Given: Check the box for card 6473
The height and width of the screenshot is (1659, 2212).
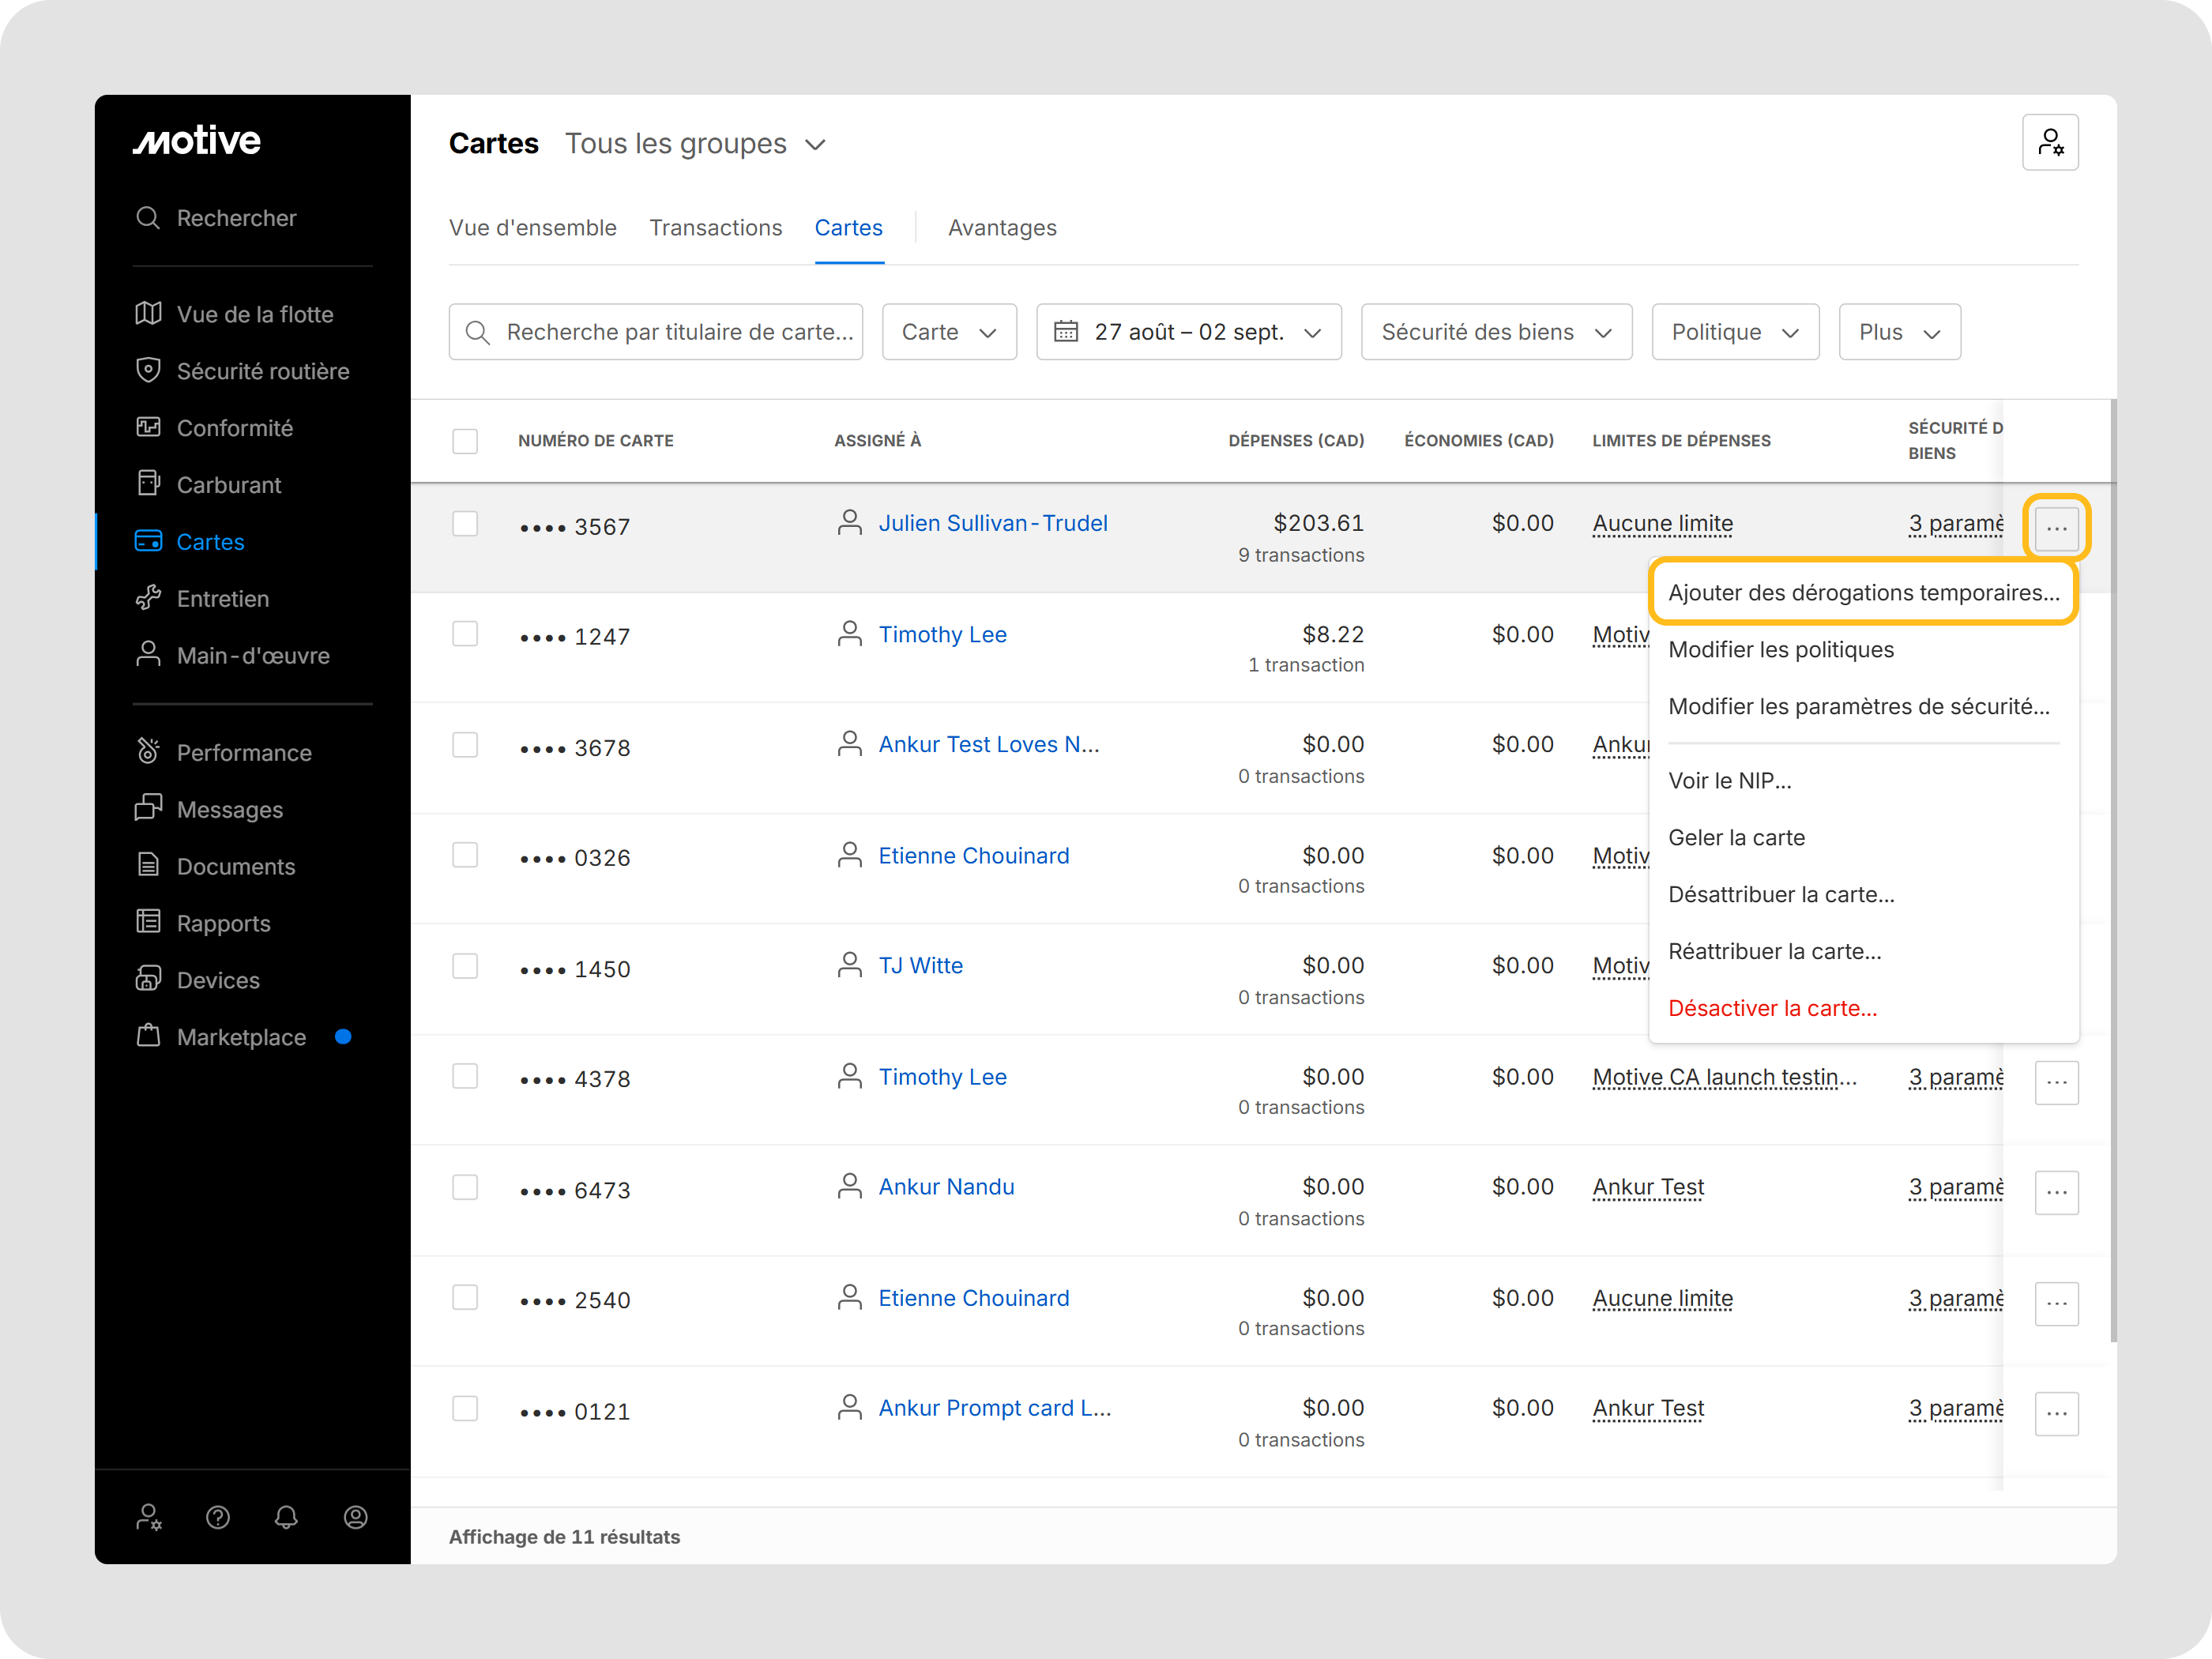Looking at the screenshot, I should 465,1187.
